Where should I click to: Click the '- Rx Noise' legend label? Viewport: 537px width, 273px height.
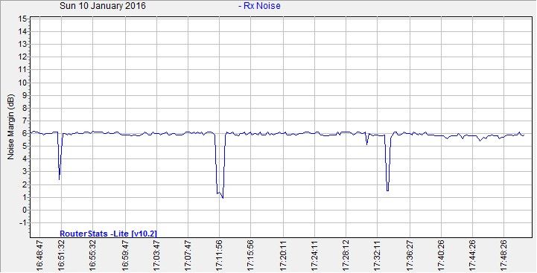(x=259, y=6)
